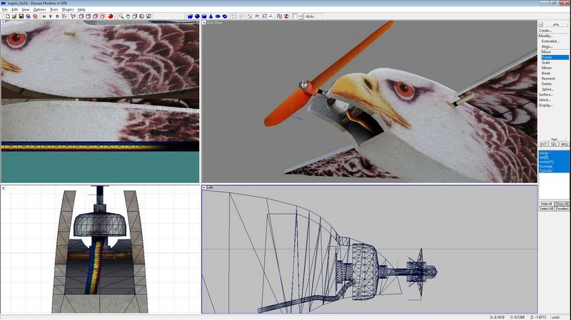Image resolution: width=571 pixels, height=320 pixels.
Task: Select the fuselage object in list
Action: point(547,166)
